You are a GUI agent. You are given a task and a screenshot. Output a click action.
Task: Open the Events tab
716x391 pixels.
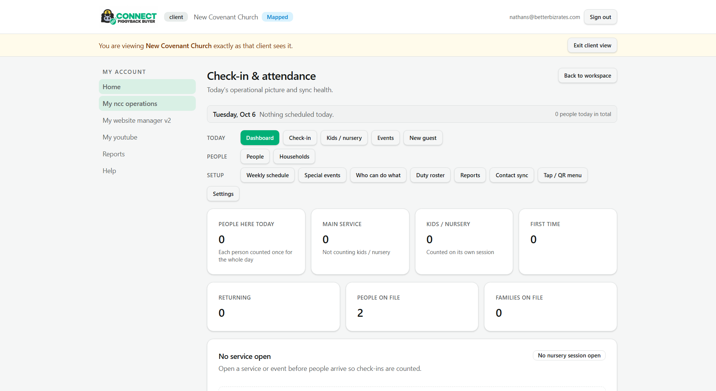tap(385, 138)
